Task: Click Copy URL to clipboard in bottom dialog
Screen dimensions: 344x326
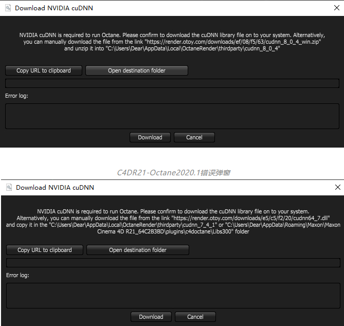Action: click(x=45, y=250)
